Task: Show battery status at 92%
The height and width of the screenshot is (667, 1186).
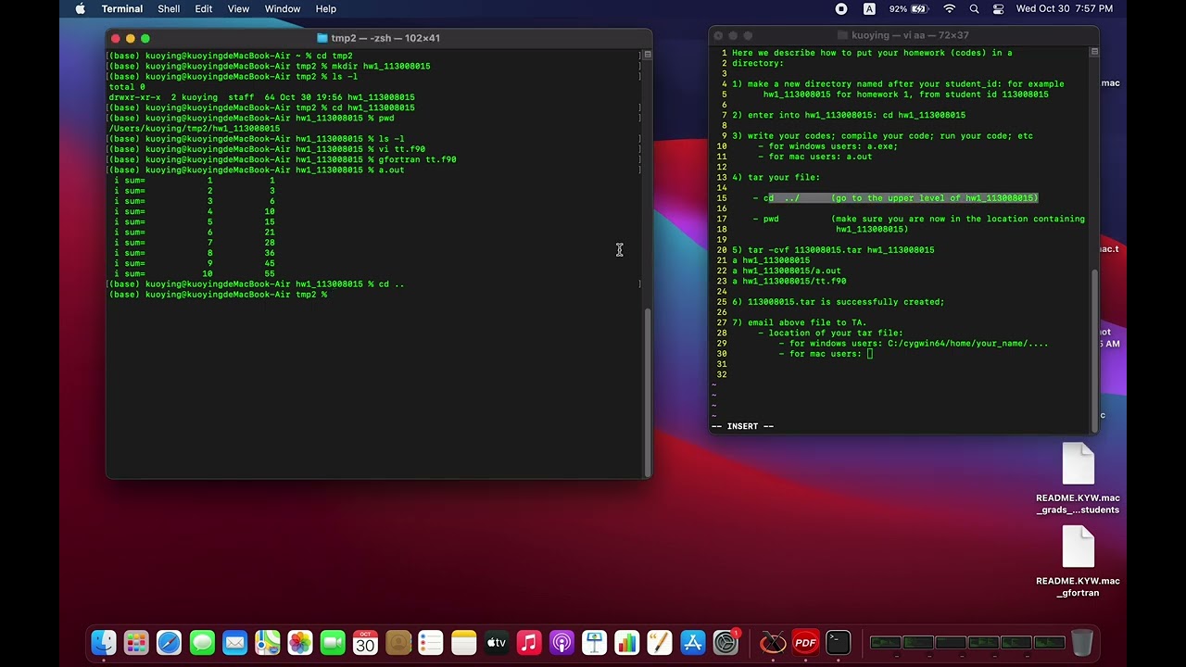Action: [x=909, y=8]
